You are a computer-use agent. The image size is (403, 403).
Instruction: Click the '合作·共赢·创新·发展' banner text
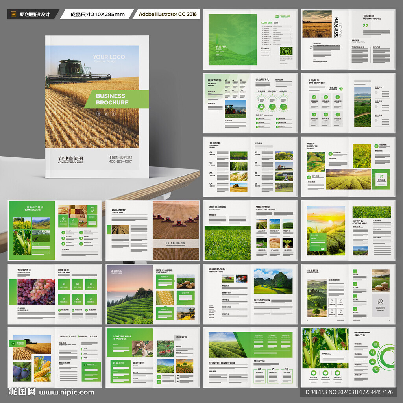[176, 243]
